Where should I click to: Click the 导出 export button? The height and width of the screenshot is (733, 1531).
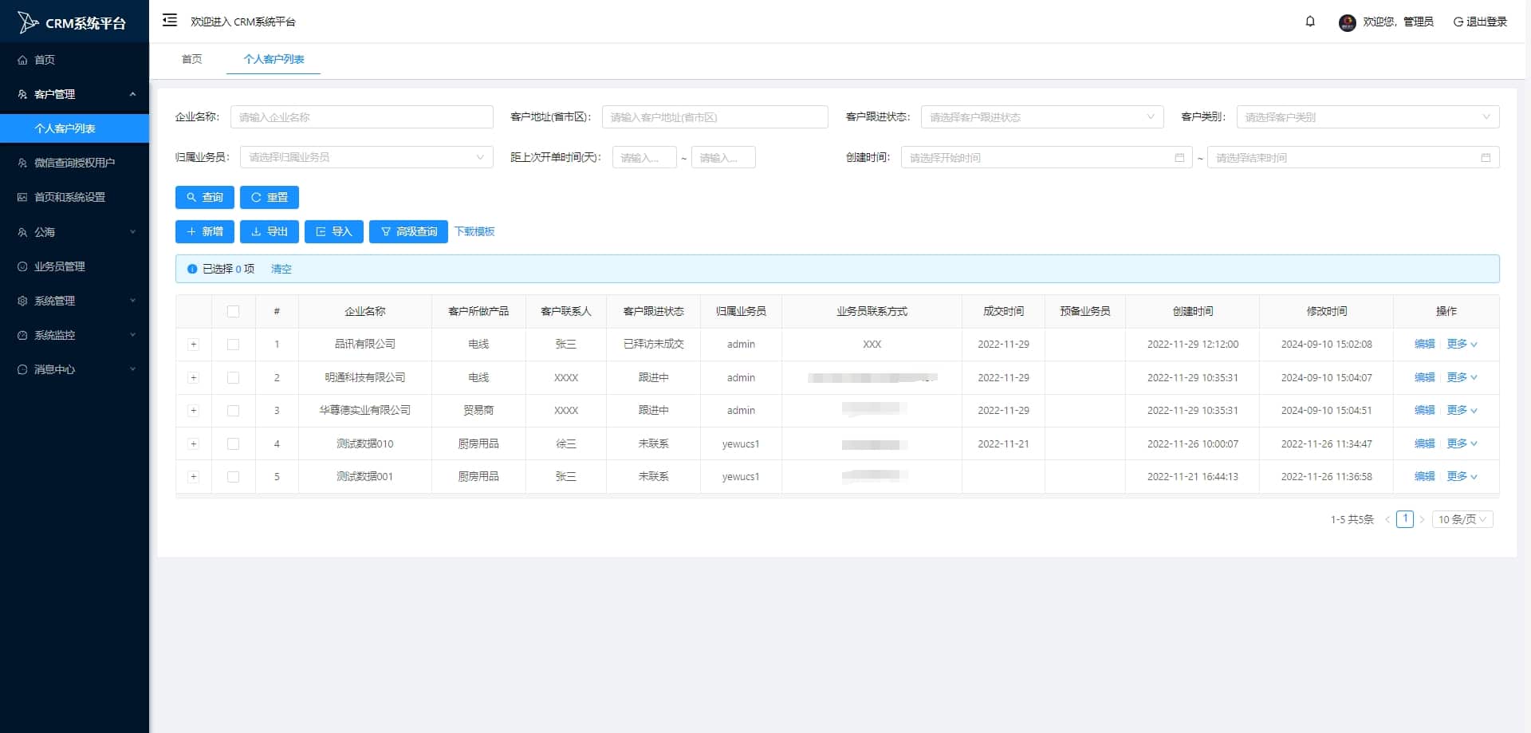pos(270,231)
